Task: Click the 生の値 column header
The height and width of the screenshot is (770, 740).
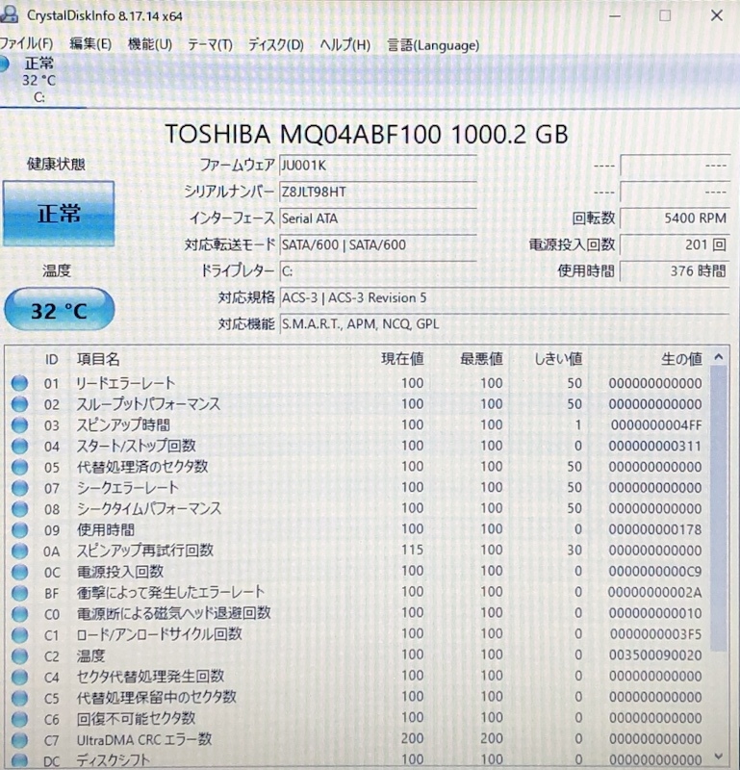Action: tap(681, 359)
